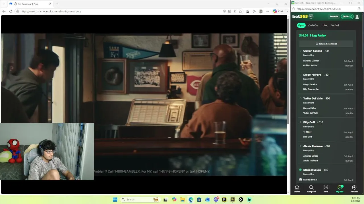This screenshot has height=204, width=364.
Task: Select the Diego Ferreira -180 selection
Action: coord(316,75)
